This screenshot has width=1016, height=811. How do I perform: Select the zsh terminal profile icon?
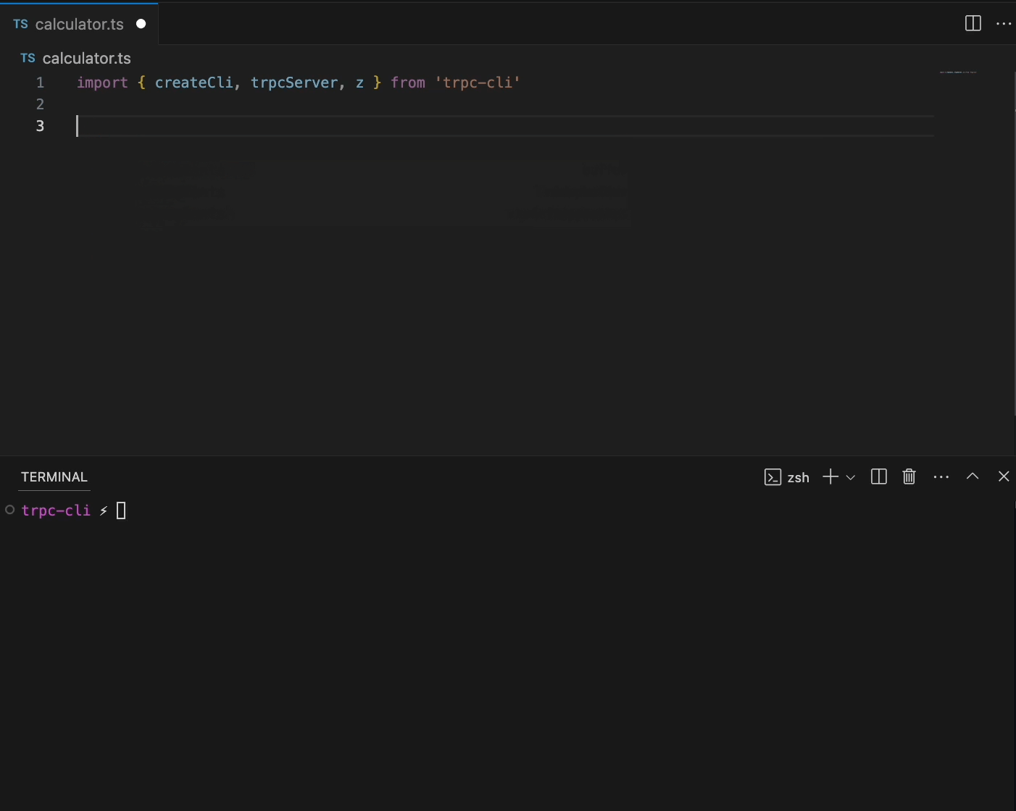tap(773, 477)
